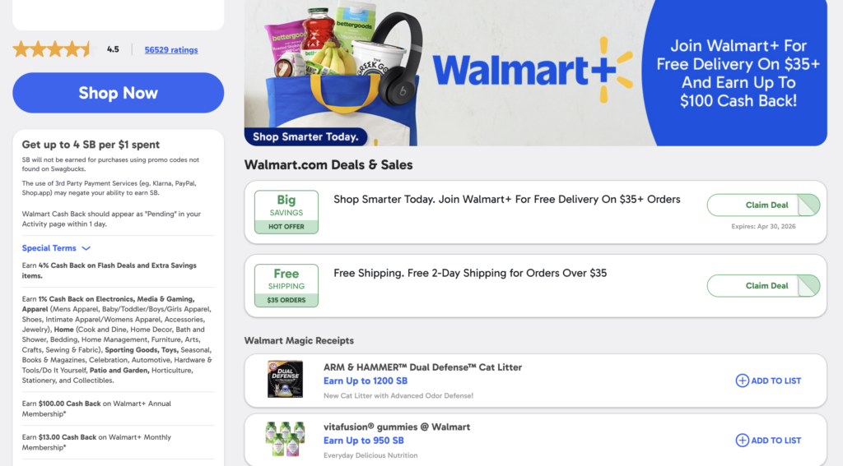Viewport: 843px width, 466px height.
Task: Click the Big Savings Hot Offer badge
Action: click(286, 212)
